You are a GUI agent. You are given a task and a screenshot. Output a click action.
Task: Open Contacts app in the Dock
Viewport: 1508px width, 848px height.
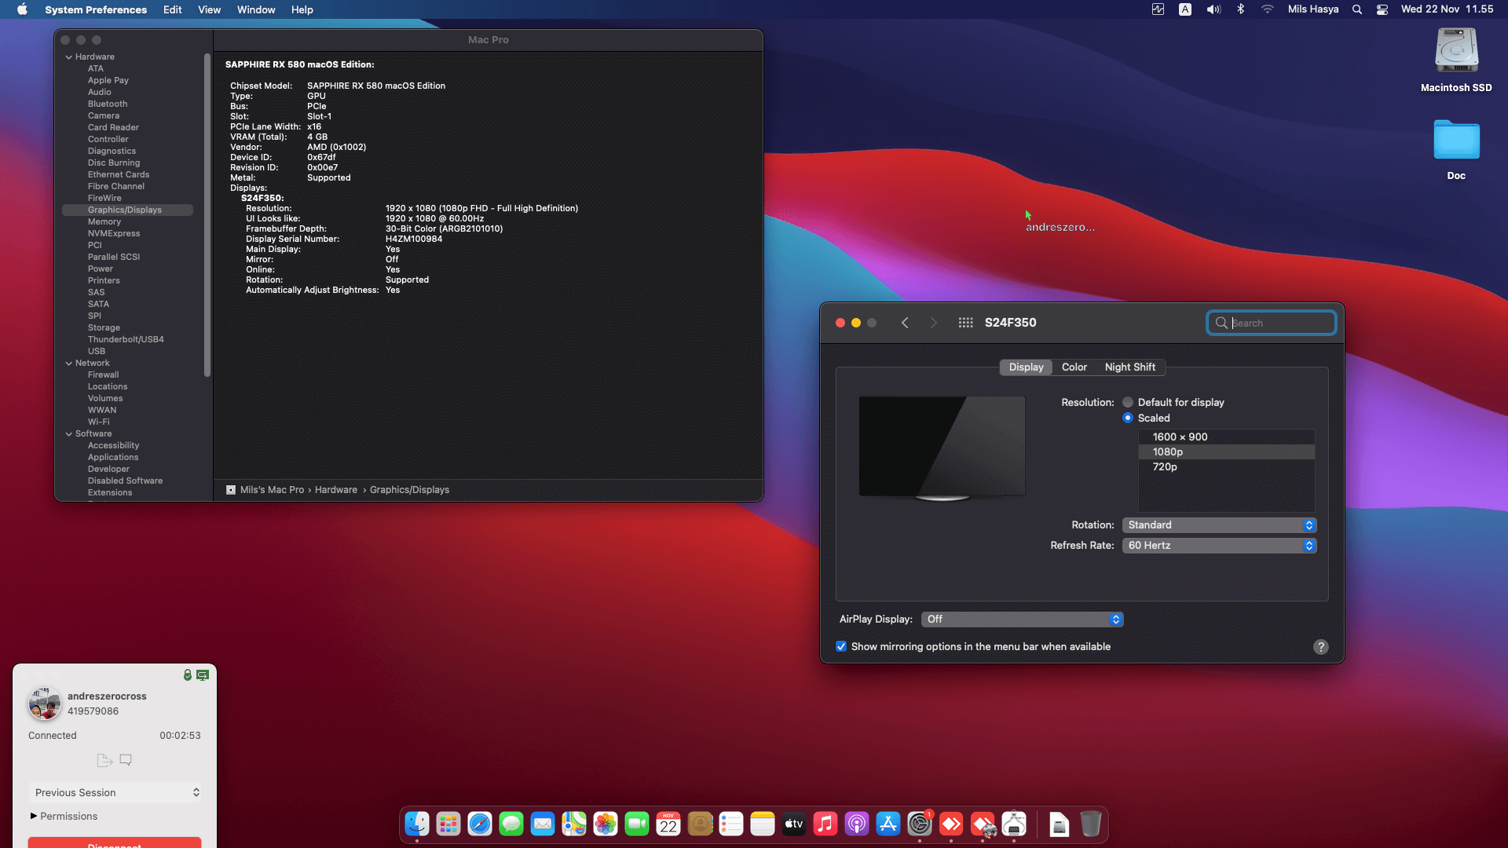tap(700, 824)
